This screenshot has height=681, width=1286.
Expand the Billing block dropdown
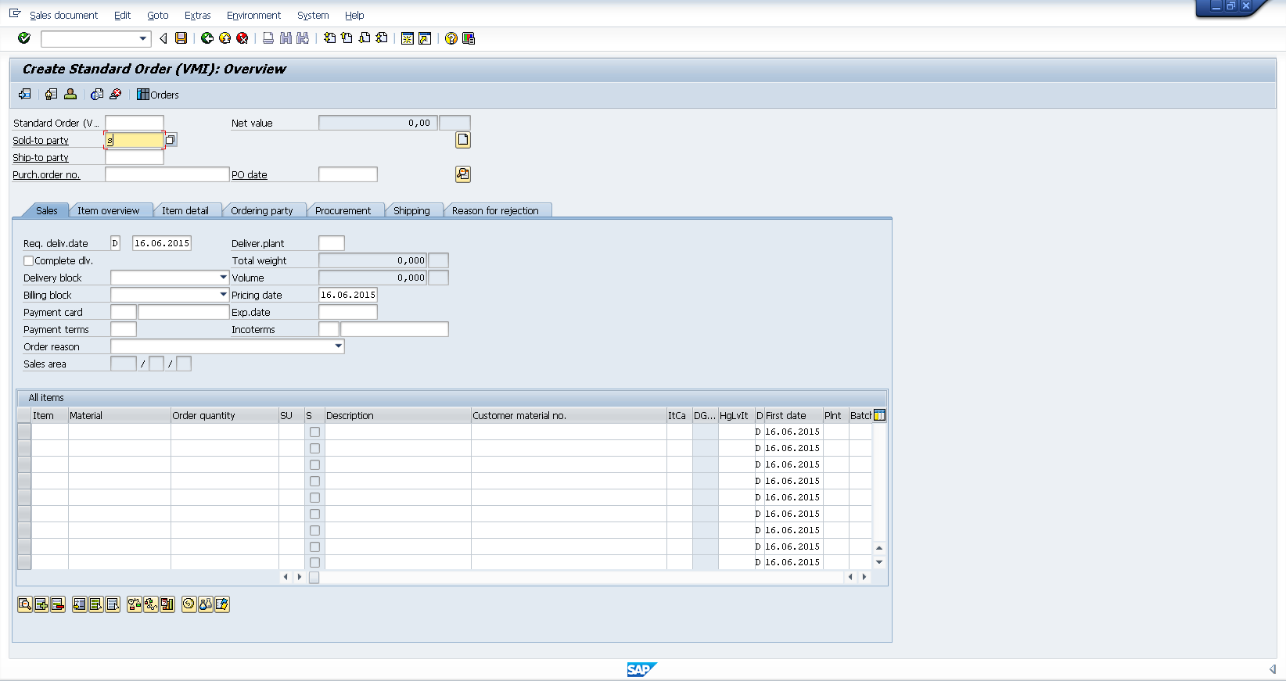[x=223, y=295]
